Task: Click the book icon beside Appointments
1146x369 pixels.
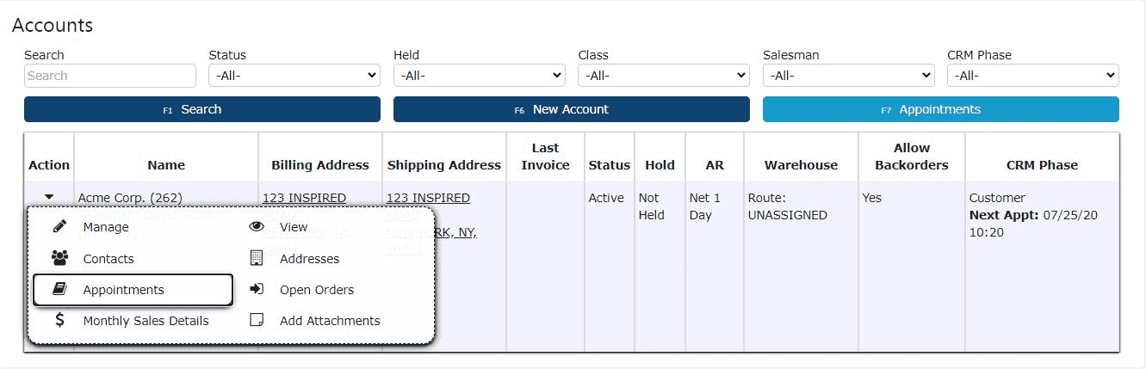Action: coord(59,290)
